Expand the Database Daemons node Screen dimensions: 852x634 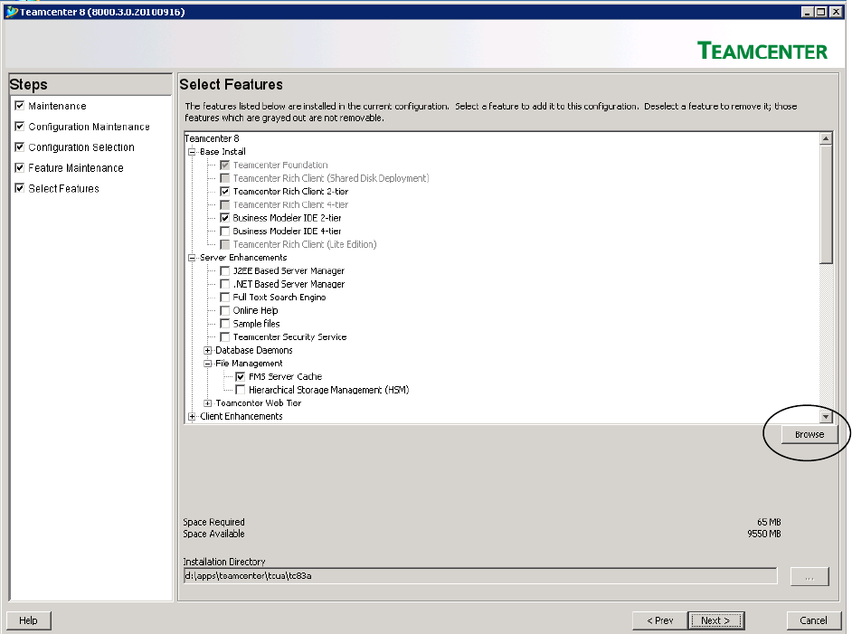(x=207, y=350)
